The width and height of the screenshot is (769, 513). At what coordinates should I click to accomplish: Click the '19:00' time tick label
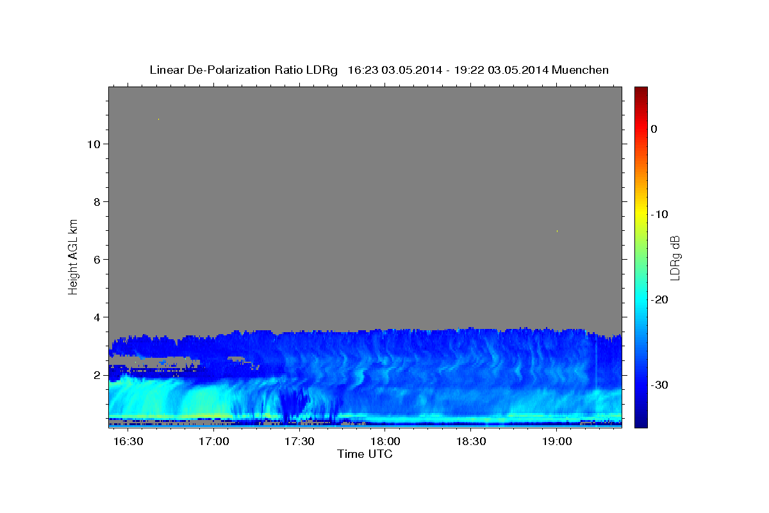pyautogui.click(x=557, y=442)
